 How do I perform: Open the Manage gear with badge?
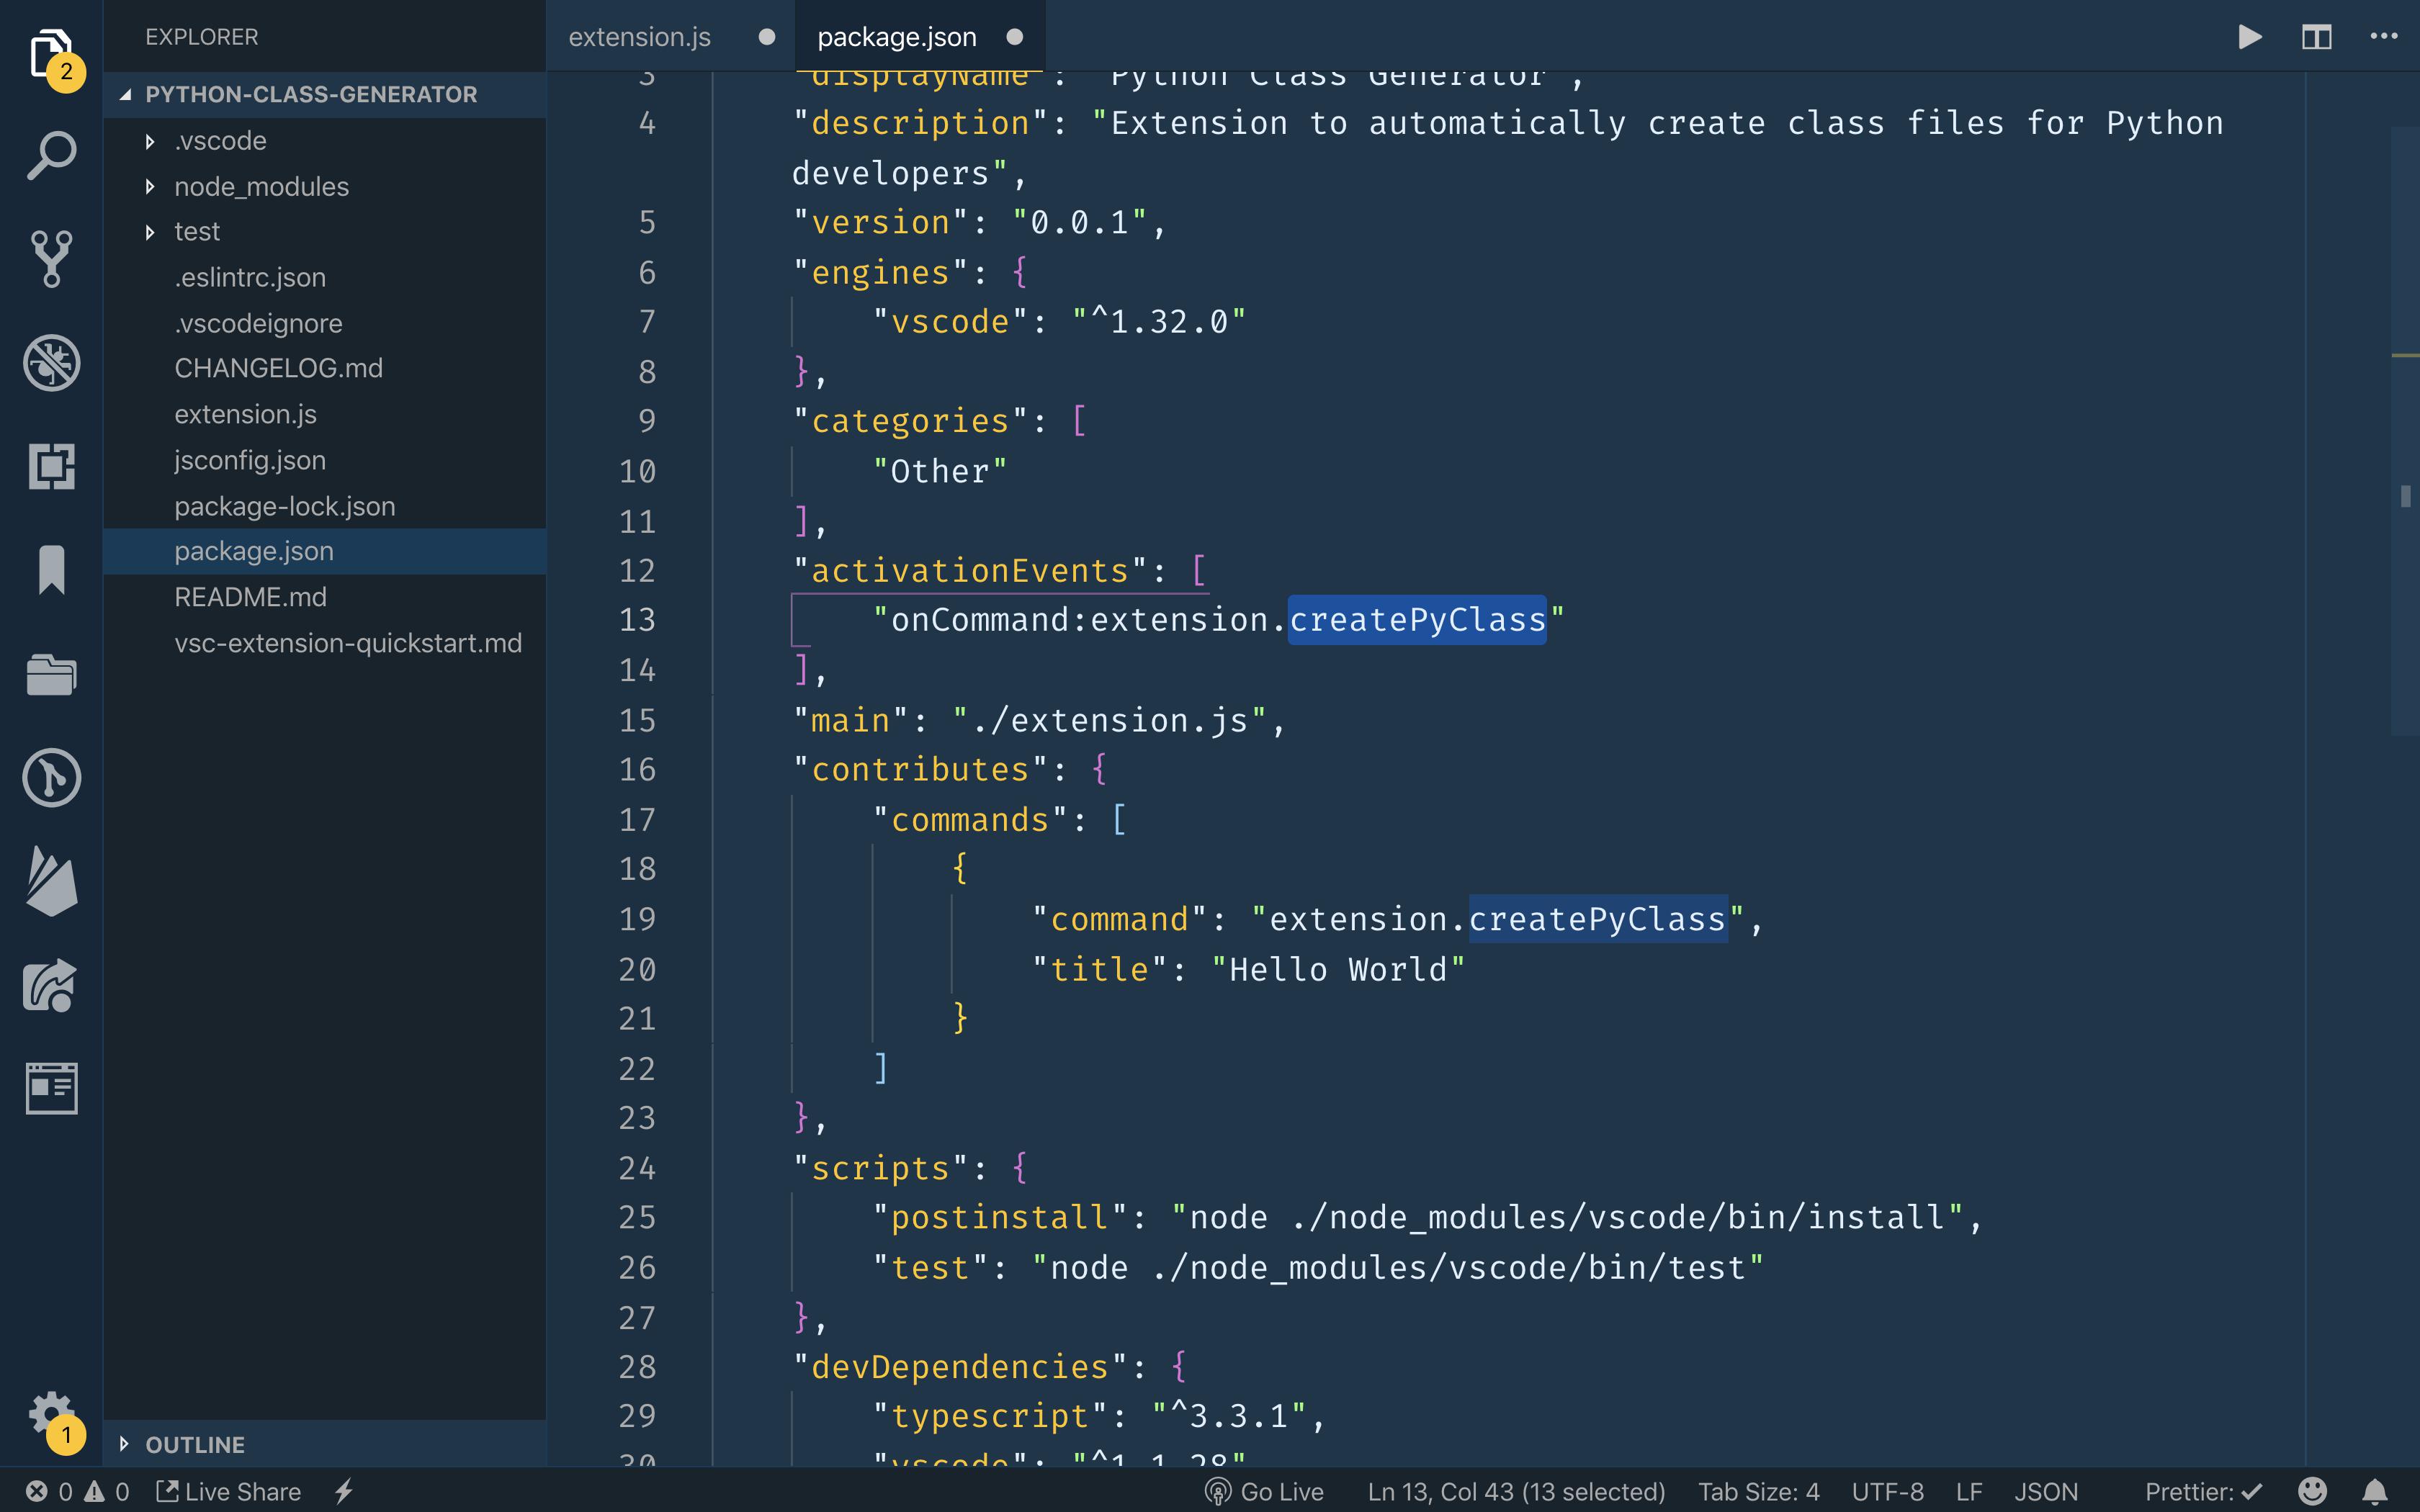[50, 1410]
